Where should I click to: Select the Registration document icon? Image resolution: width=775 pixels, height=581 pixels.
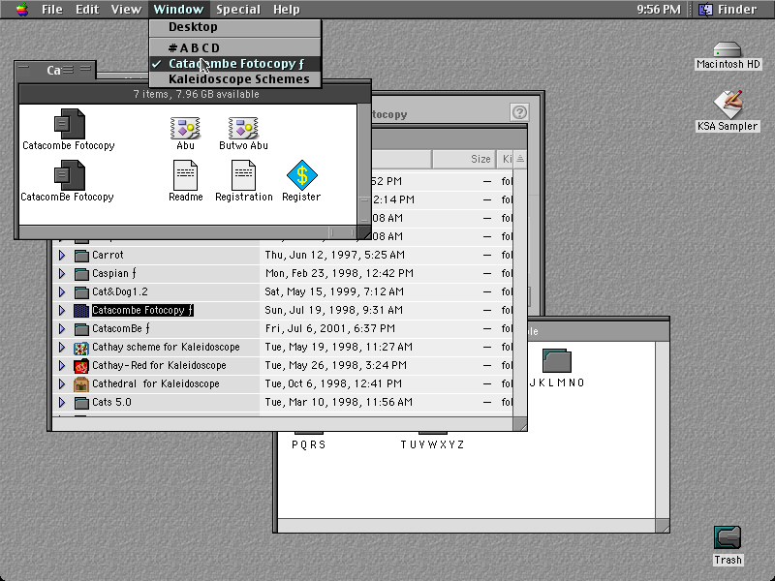[244, 175]
